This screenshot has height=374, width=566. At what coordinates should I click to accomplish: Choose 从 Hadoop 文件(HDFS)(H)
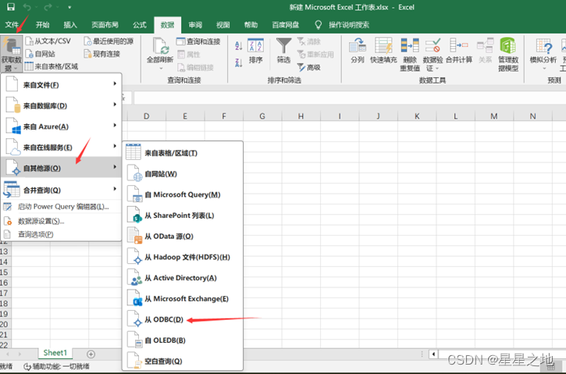point(183,257)
